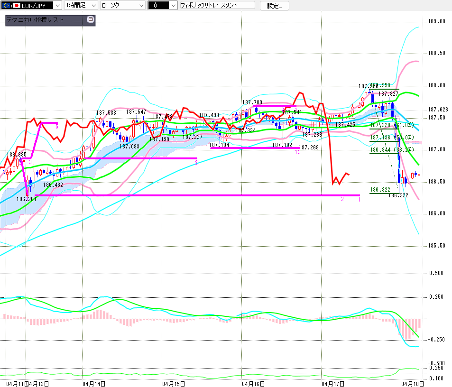The width and height of the screenshot is (452, 387).
Task: Expand the ローソク chart type dropdown
Action: [x=141, y=6]
